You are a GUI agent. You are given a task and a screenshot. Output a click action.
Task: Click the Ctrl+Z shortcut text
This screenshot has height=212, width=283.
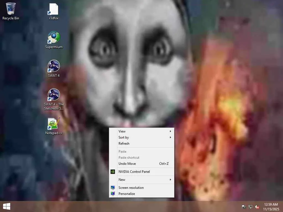164,164
